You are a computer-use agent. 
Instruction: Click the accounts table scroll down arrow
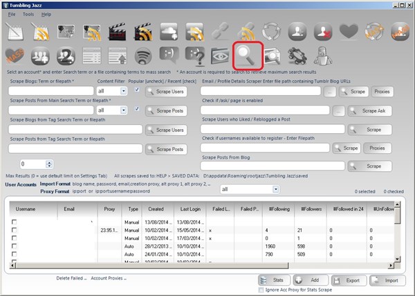click(x=397, y=259)
